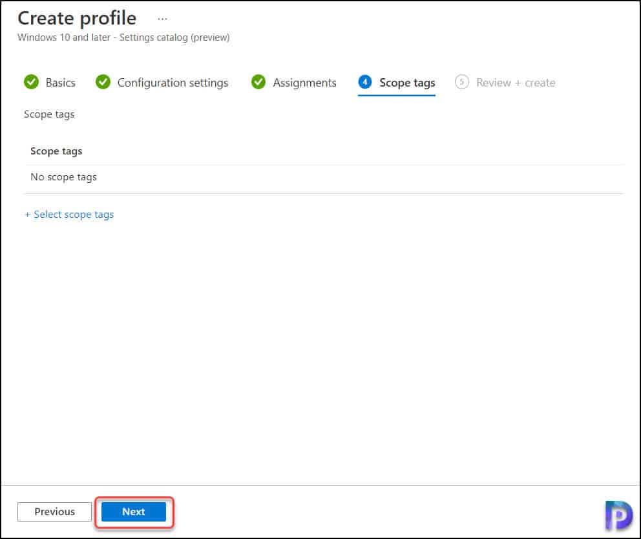Image resolution: width=641 pixels, height=539 pixels.
Task: Click the grey step 5 circle icon
Action: coord(461,82)
